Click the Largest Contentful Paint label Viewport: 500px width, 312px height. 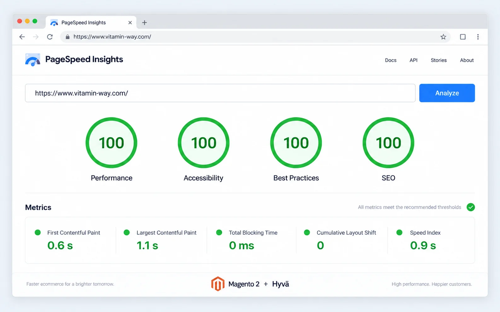[x=166, y=233]
